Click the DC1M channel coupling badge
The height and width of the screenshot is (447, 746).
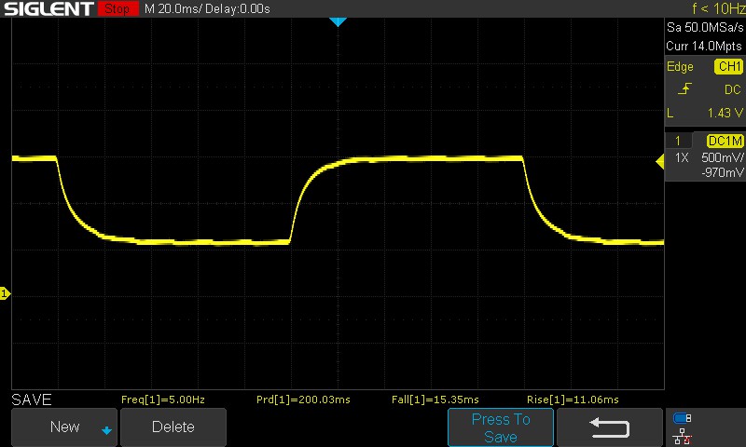click(x=725, y=141)
